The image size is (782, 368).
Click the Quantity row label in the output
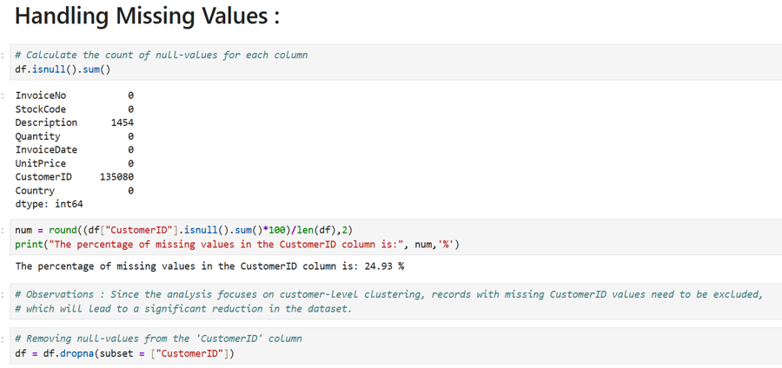click(x=38, y=136)
